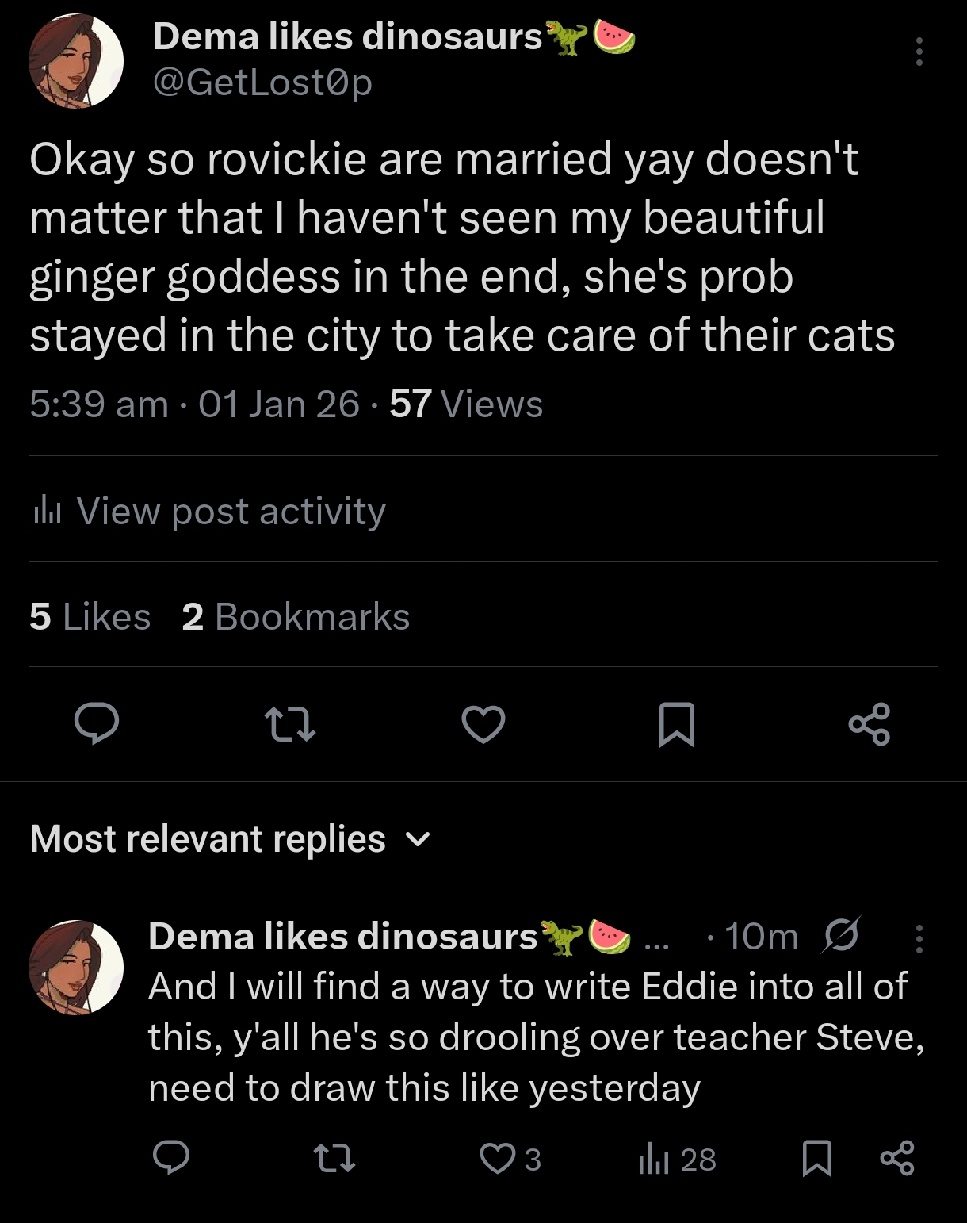Share the main post
This screenshot has width=967, height=1223.
870,724
